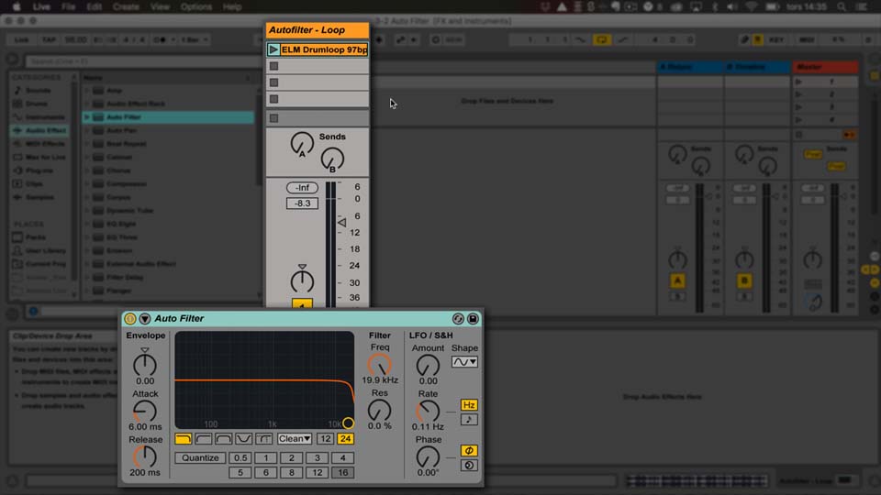
Task: Fold the Auto Filter device with its triangle
Action: (144, 319)
